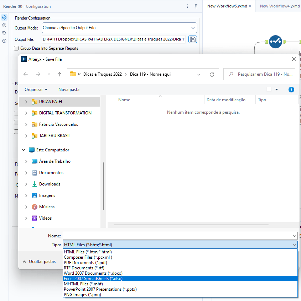Select Word 2007 Documents (*.docx) option

(180, 273)
